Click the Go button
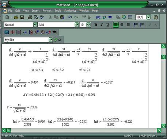167x139 pixels. [x=58, y=40]
